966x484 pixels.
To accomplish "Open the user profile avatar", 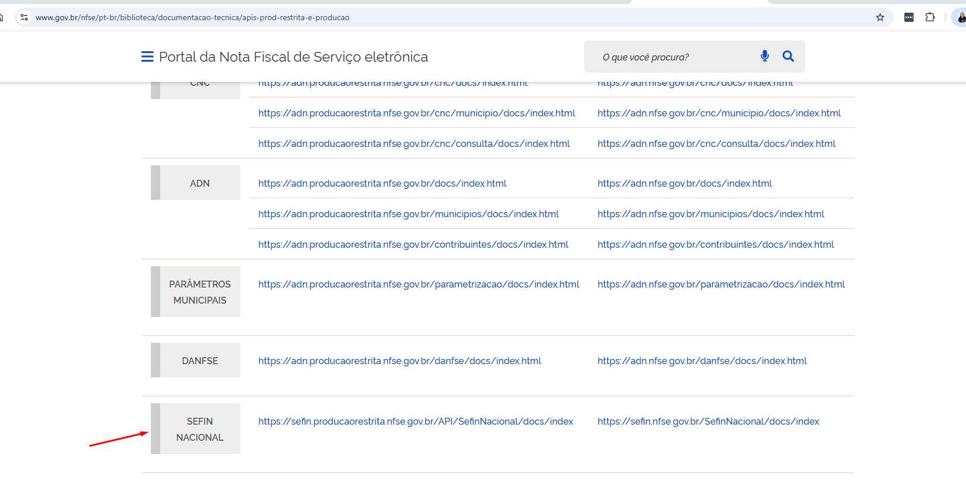I will [960, 17].
